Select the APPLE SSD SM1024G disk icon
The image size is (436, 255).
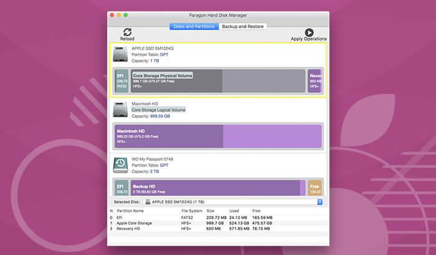click(x=120, y=54)
